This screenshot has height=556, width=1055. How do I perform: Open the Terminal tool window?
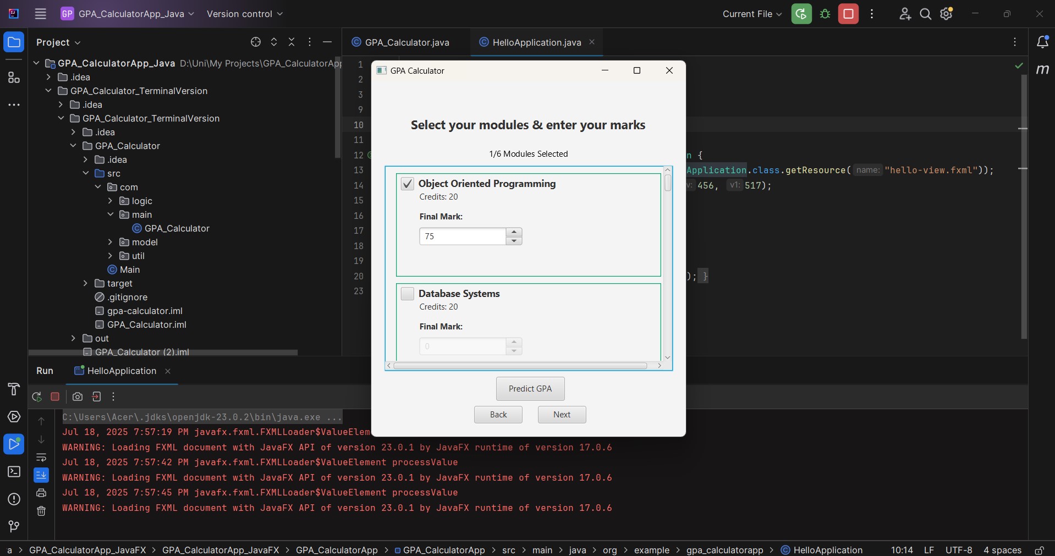tap(14, 472)
